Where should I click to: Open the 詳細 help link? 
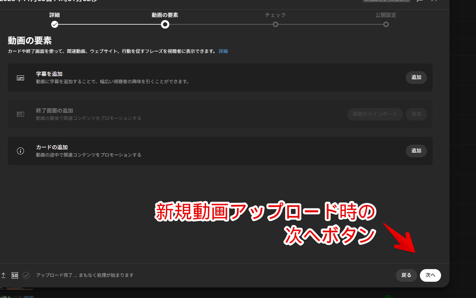point(223,51)
